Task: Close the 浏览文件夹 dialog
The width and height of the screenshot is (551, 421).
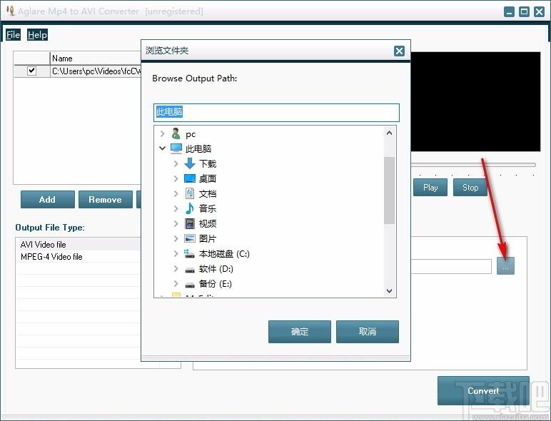Action: click(x=399, y=51)
